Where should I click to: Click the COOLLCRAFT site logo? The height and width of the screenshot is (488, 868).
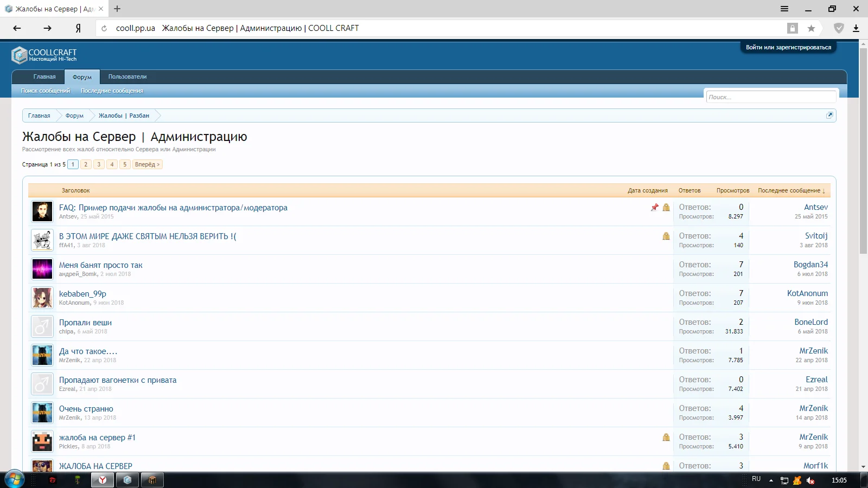44,55
